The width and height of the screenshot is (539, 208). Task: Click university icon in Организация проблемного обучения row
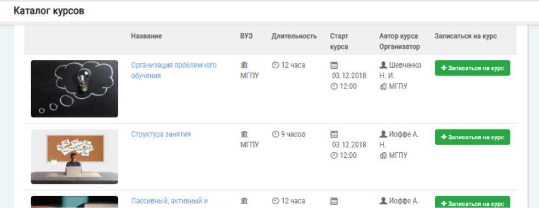[244, 65]
